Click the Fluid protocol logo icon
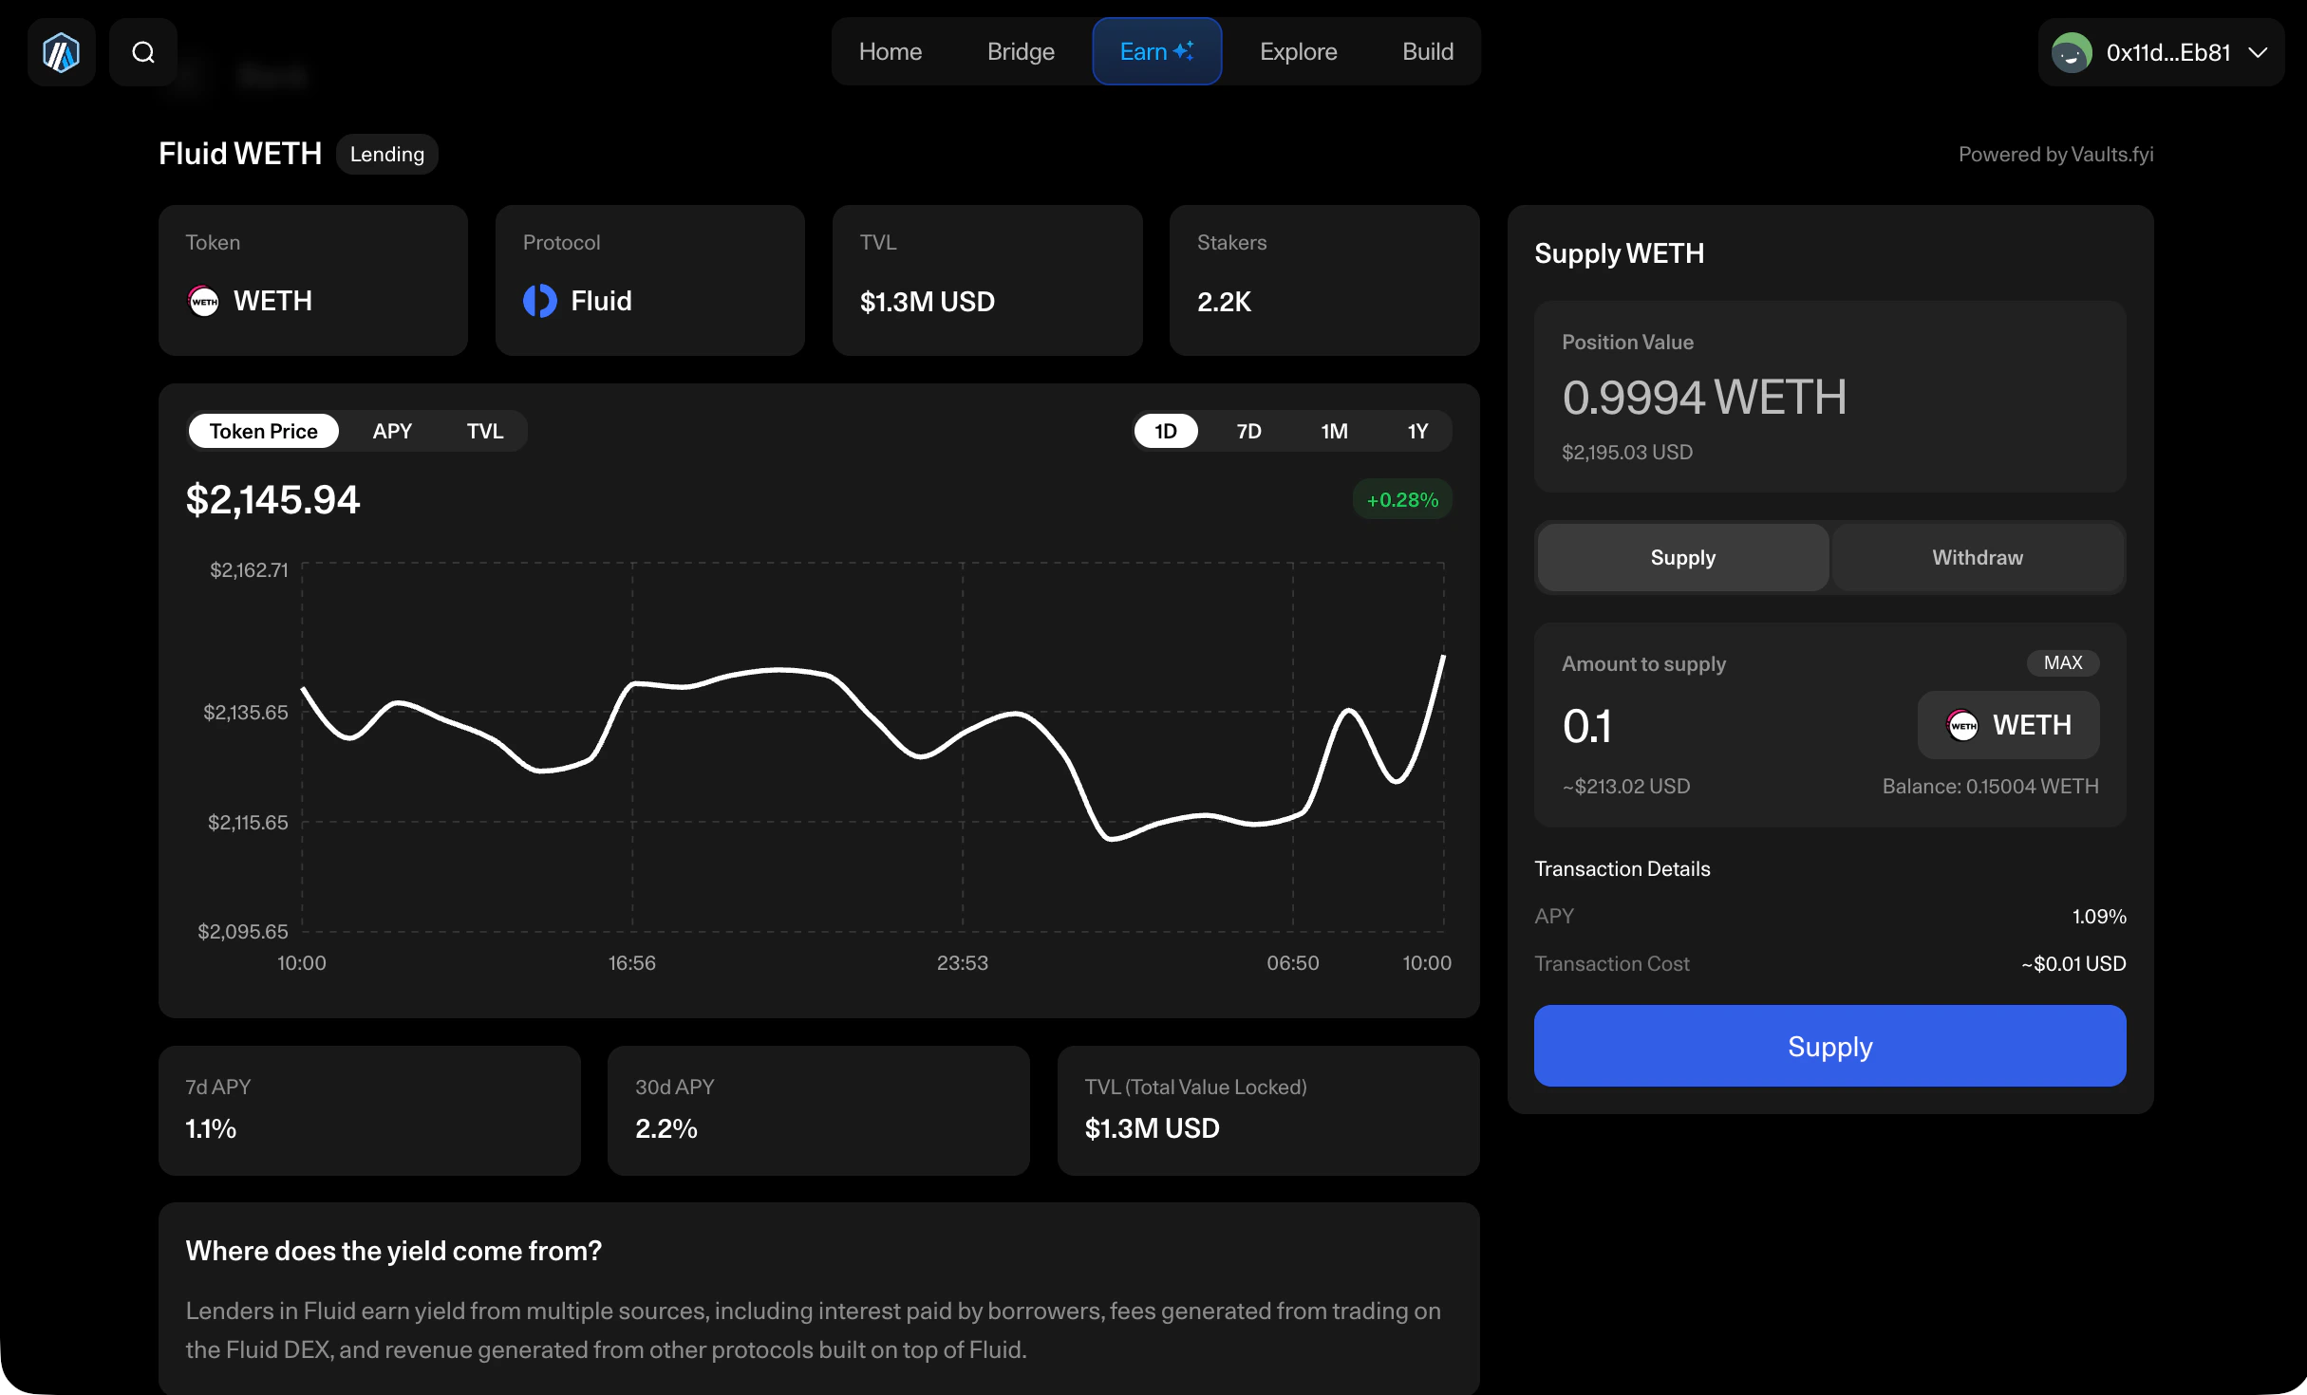Image resolution: width=2307 pixels, height=1395 pixels. [540, 301]
